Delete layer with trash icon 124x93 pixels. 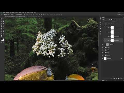click(122, 79)
